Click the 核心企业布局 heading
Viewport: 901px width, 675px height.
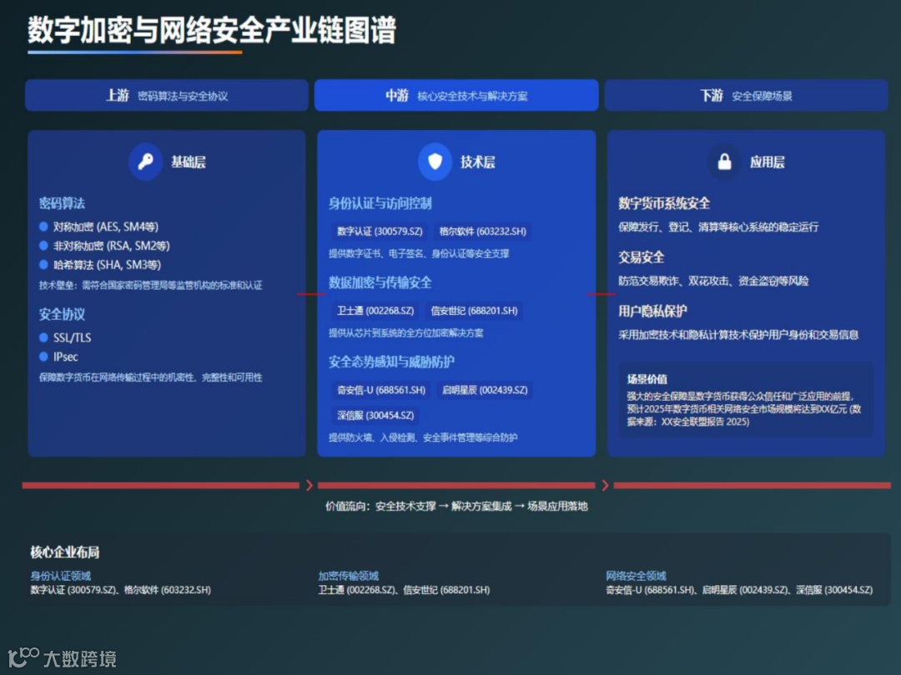coord(65,552)
